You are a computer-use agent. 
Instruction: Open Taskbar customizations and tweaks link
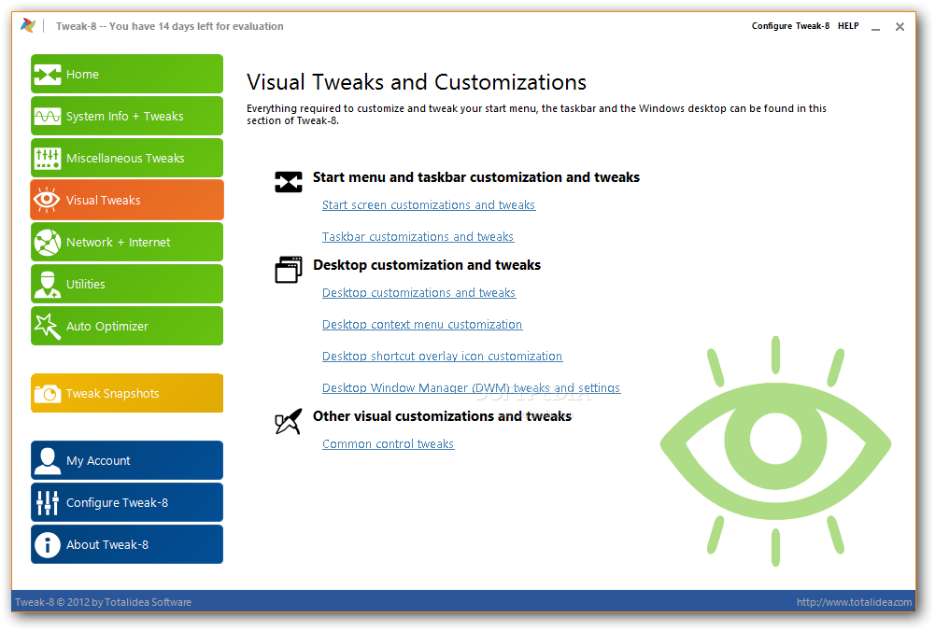click(418, 236)
